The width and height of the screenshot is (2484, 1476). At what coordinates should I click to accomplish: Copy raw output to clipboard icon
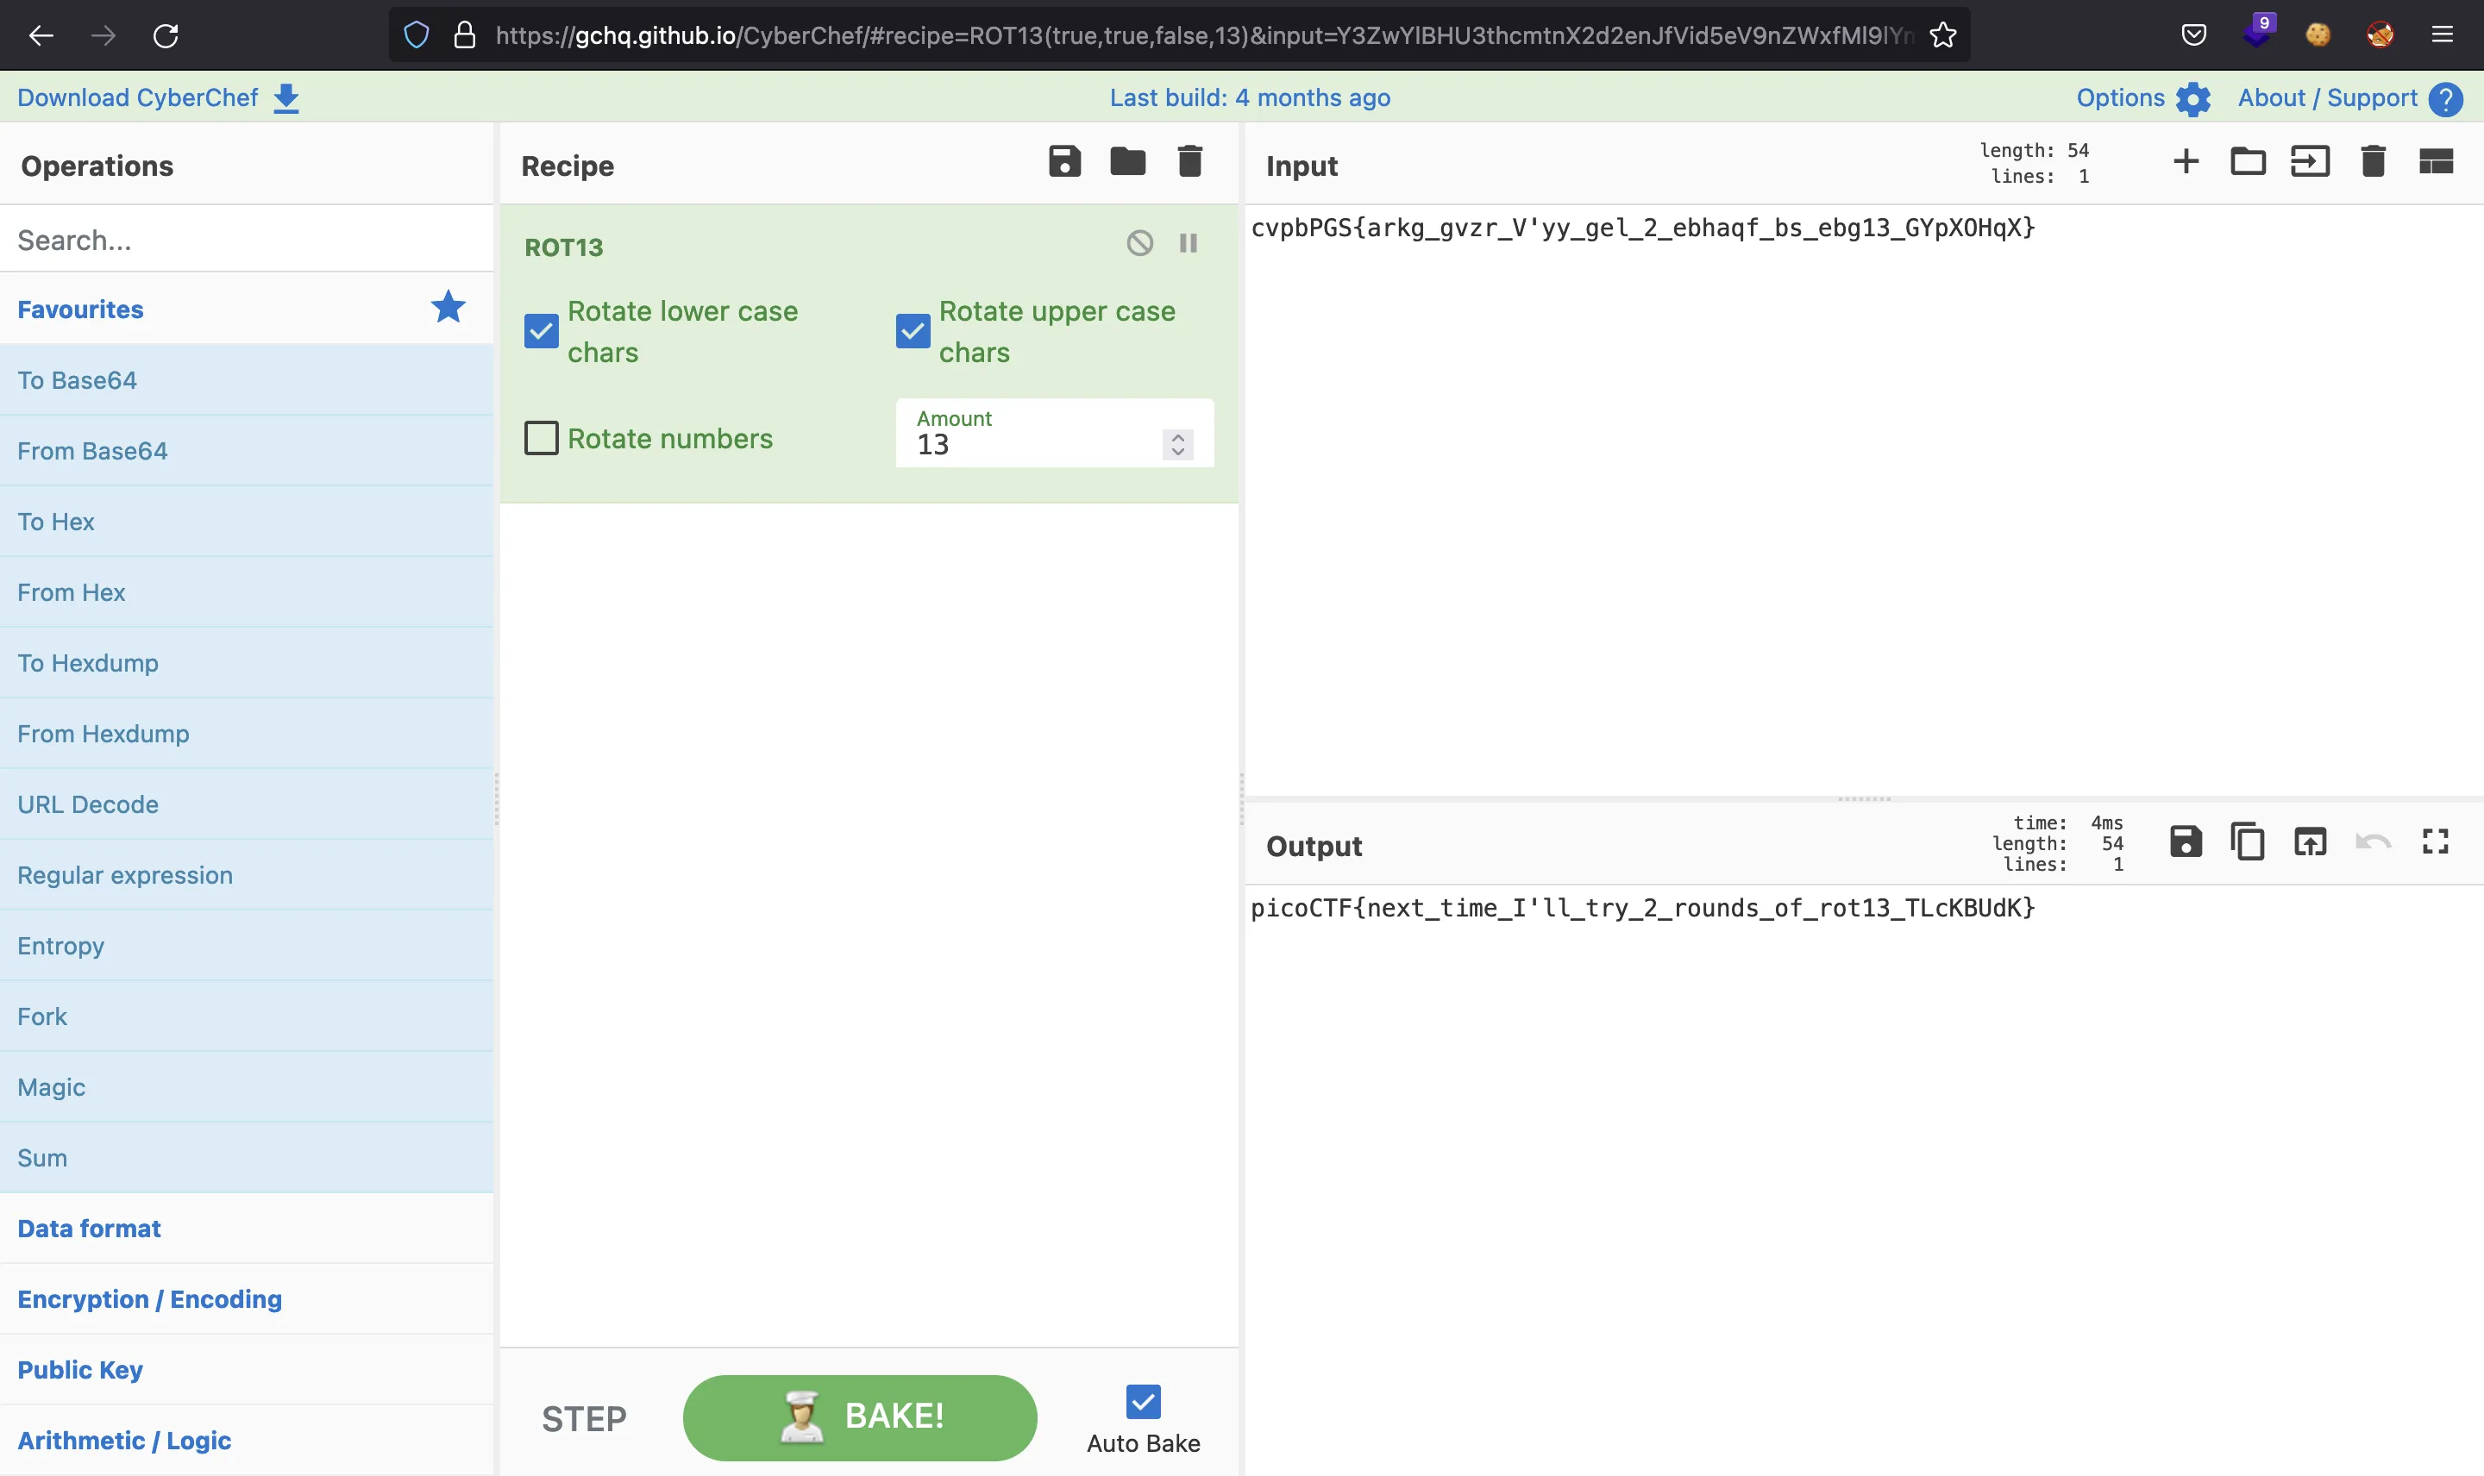coord(2247,841)
